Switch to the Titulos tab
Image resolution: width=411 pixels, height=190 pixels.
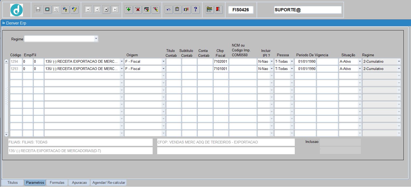(x=13, y=183)
